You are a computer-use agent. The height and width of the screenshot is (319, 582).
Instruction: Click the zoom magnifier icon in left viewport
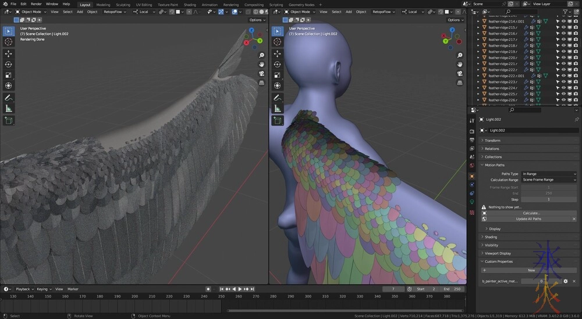point(262,55)
